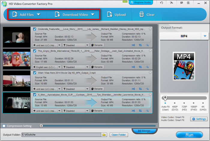Remove Wish I Was Here clip with X icon
The height and width of the screenshot is (141, 210).
[x=150, y=72]
